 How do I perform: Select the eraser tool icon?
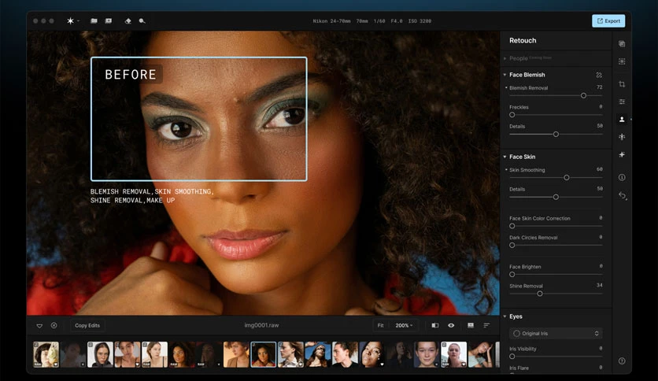click(x=128, y=20)
